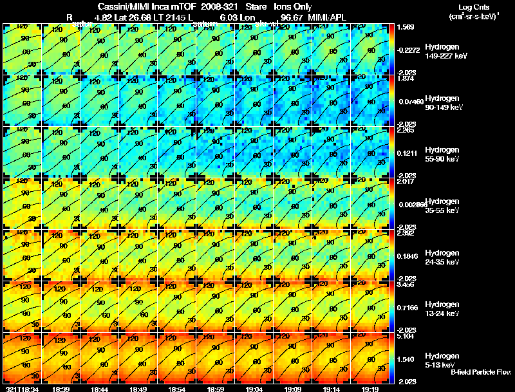Select the 19:19 panel in the 55-90 keV row
515x392 pixels.
[x=370, y=153]
